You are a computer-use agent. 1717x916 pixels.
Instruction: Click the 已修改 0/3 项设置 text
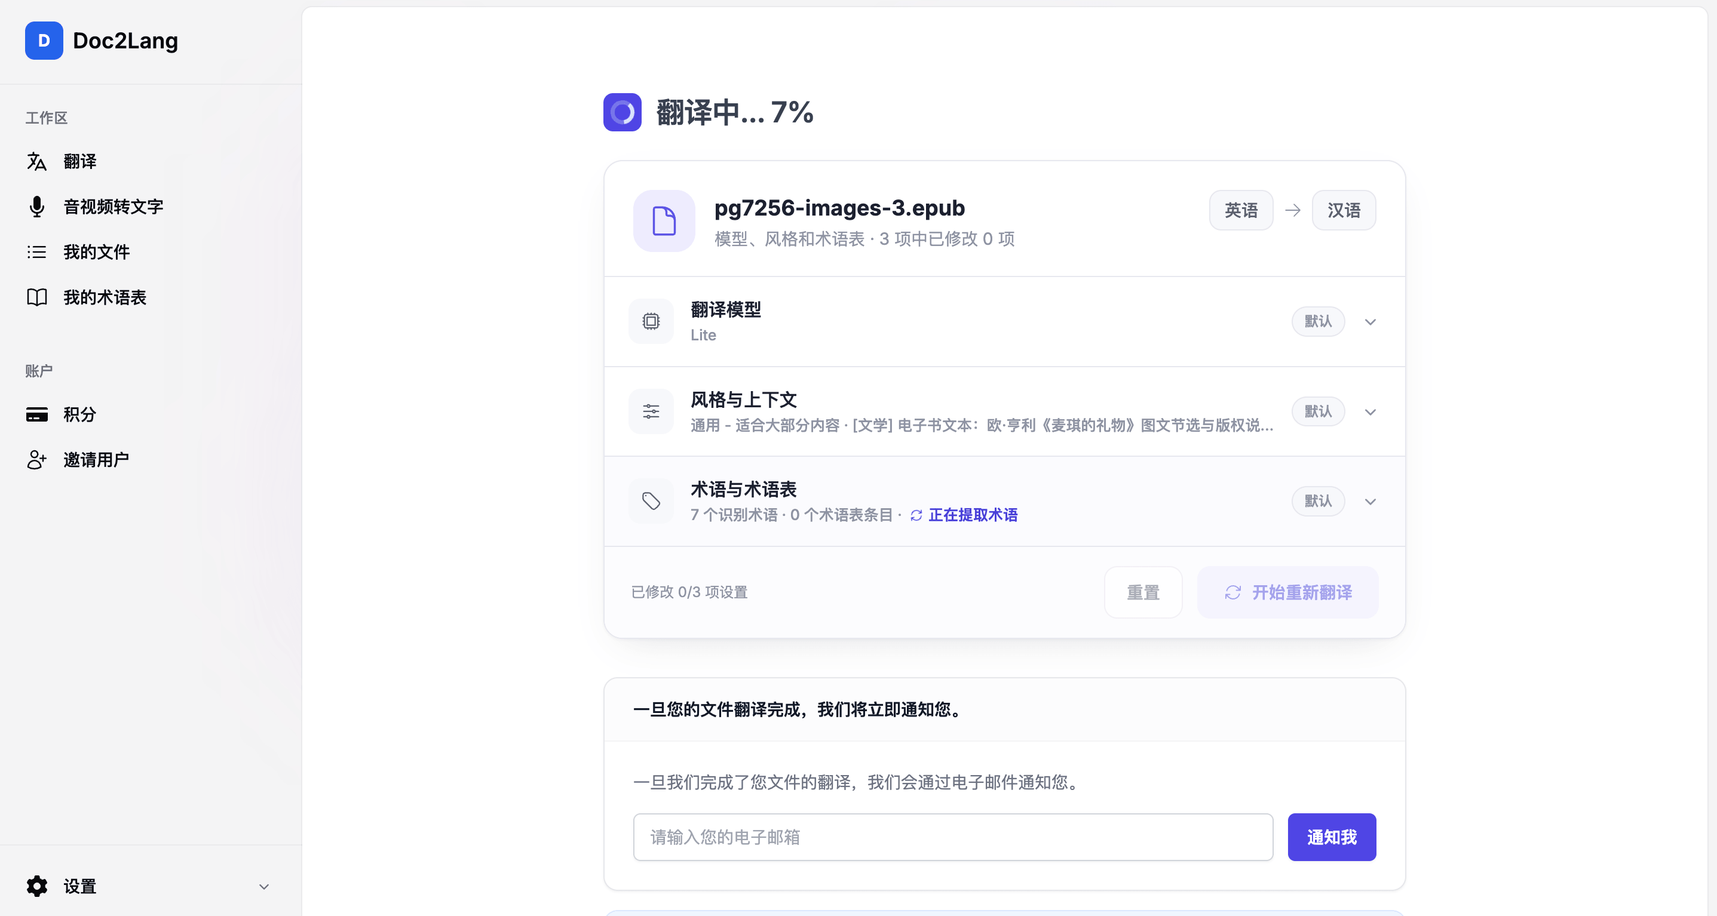689,592
